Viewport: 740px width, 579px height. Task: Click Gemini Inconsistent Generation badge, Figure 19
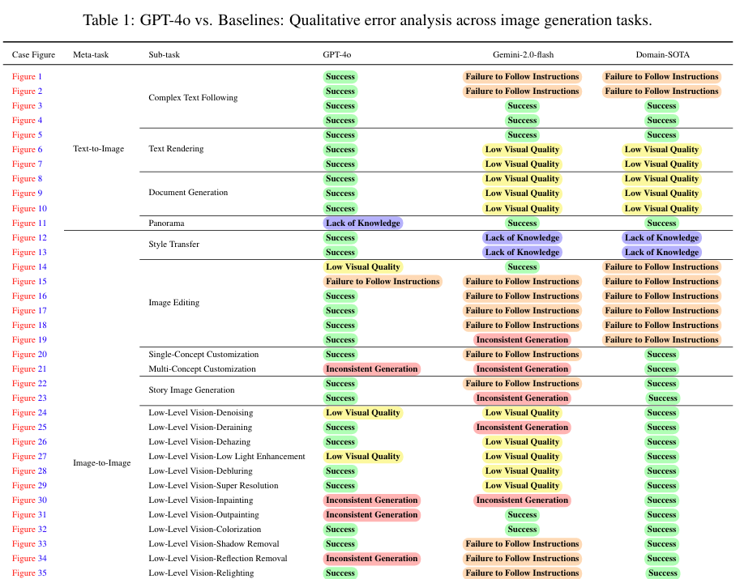click(x=523, y=339)
